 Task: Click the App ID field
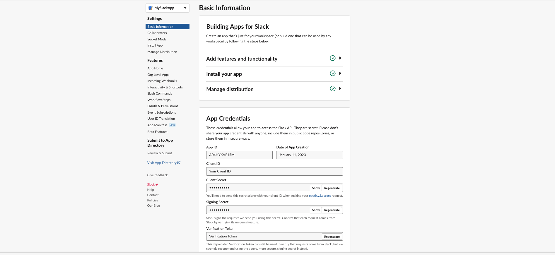coord(239,155)
